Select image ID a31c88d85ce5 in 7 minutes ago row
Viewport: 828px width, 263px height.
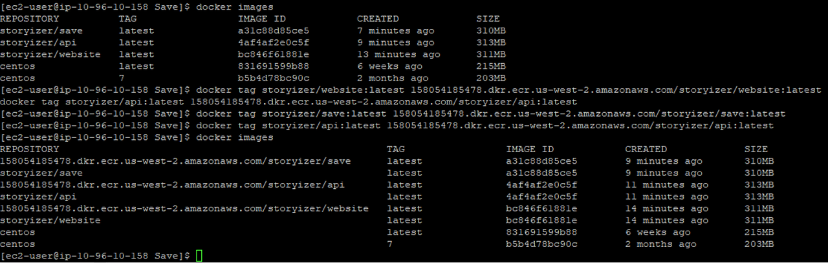[x=274, y=31]
